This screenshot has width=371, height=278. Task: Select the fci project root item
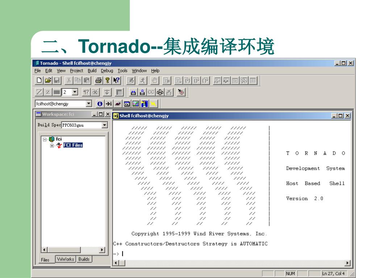59,139
